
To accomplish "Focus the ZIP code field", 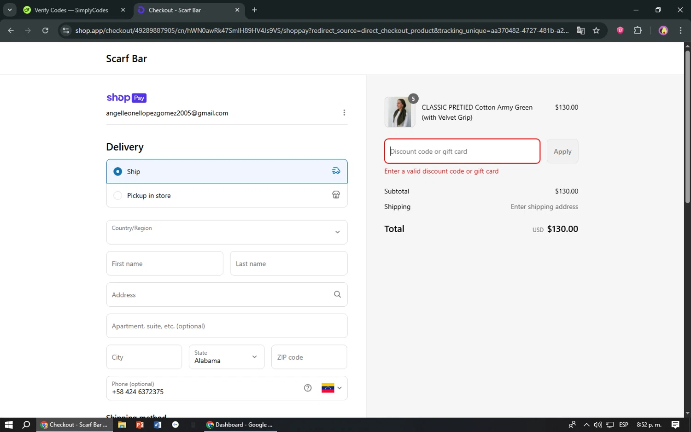I will (309, 357).
